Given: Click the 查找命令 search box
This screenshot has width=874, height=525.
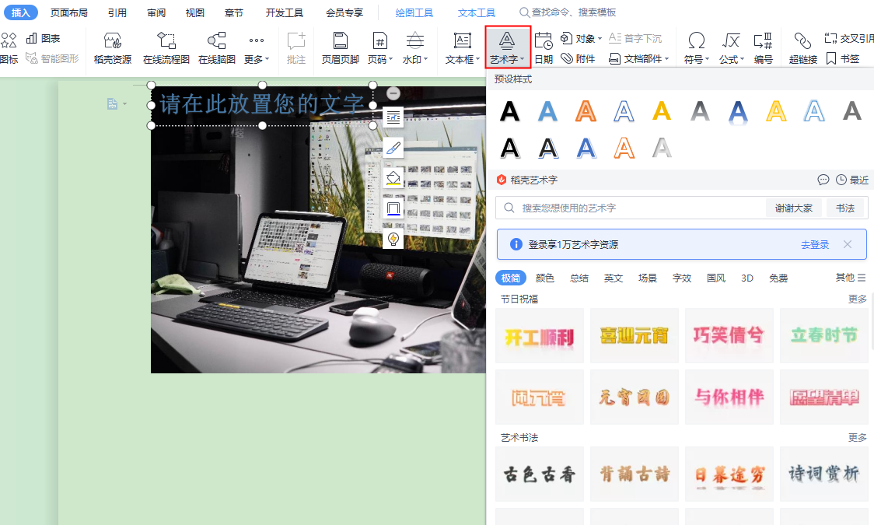Looking at the screenshot, I should pos(568,12).
